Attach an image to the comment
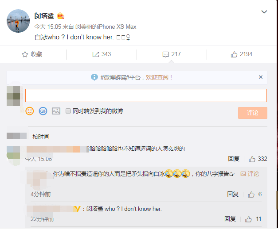 click(56, 111)
